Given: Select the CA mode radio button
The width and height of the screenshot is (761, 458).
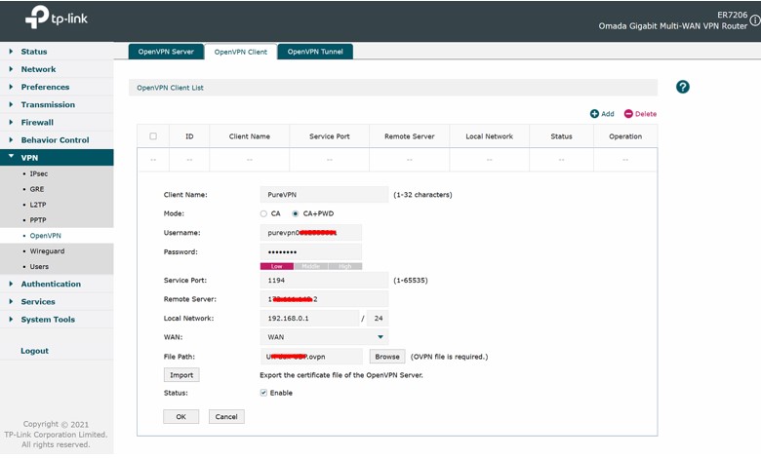Looking at the screenshot, I should tap(263, 213).
